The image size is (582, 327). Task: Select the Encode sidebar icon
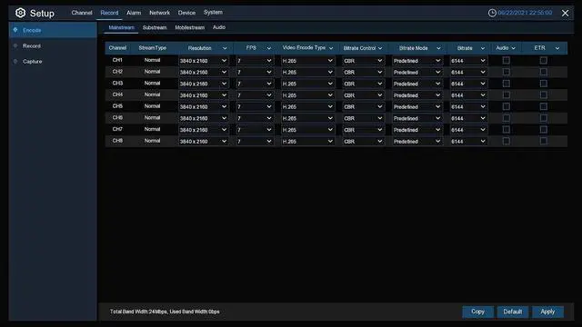tap(15, 30)
